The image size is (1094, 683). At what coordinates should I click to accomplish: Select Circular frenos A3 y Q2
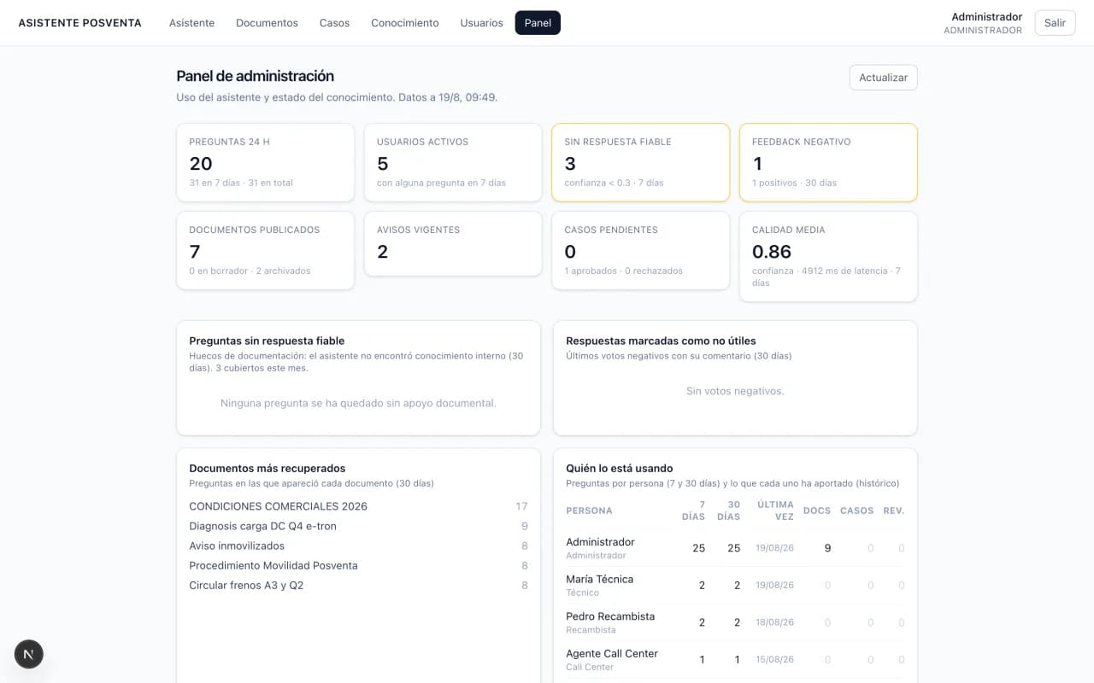point(246,585)
